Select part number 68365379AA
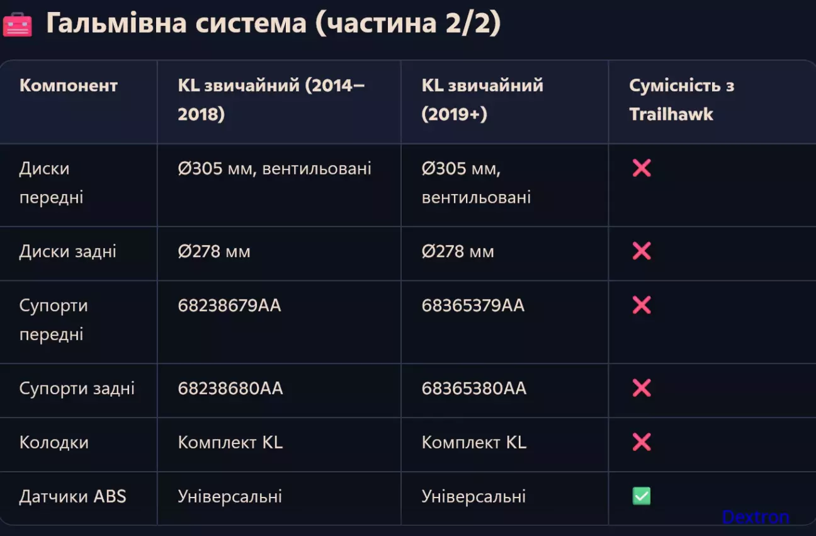Image resolution: width=816 pixels, height=536 pixels. [x=473, y=305]
